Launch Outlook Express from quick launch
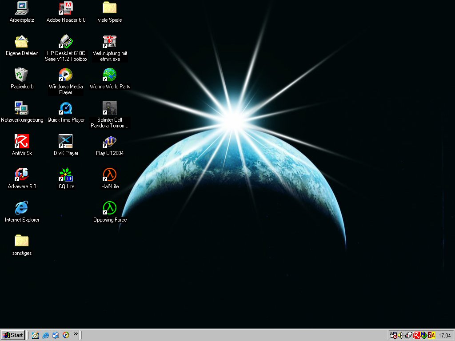Image resolution: width=455 pixels, height=341 pixels. pyautogui.click(x=56, y=335)
